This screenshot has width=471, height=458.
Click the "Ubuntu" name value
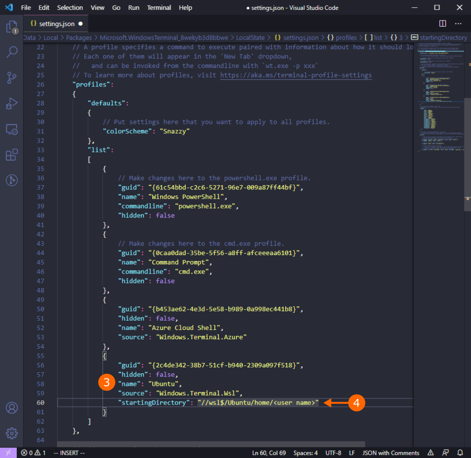point(163,384)
